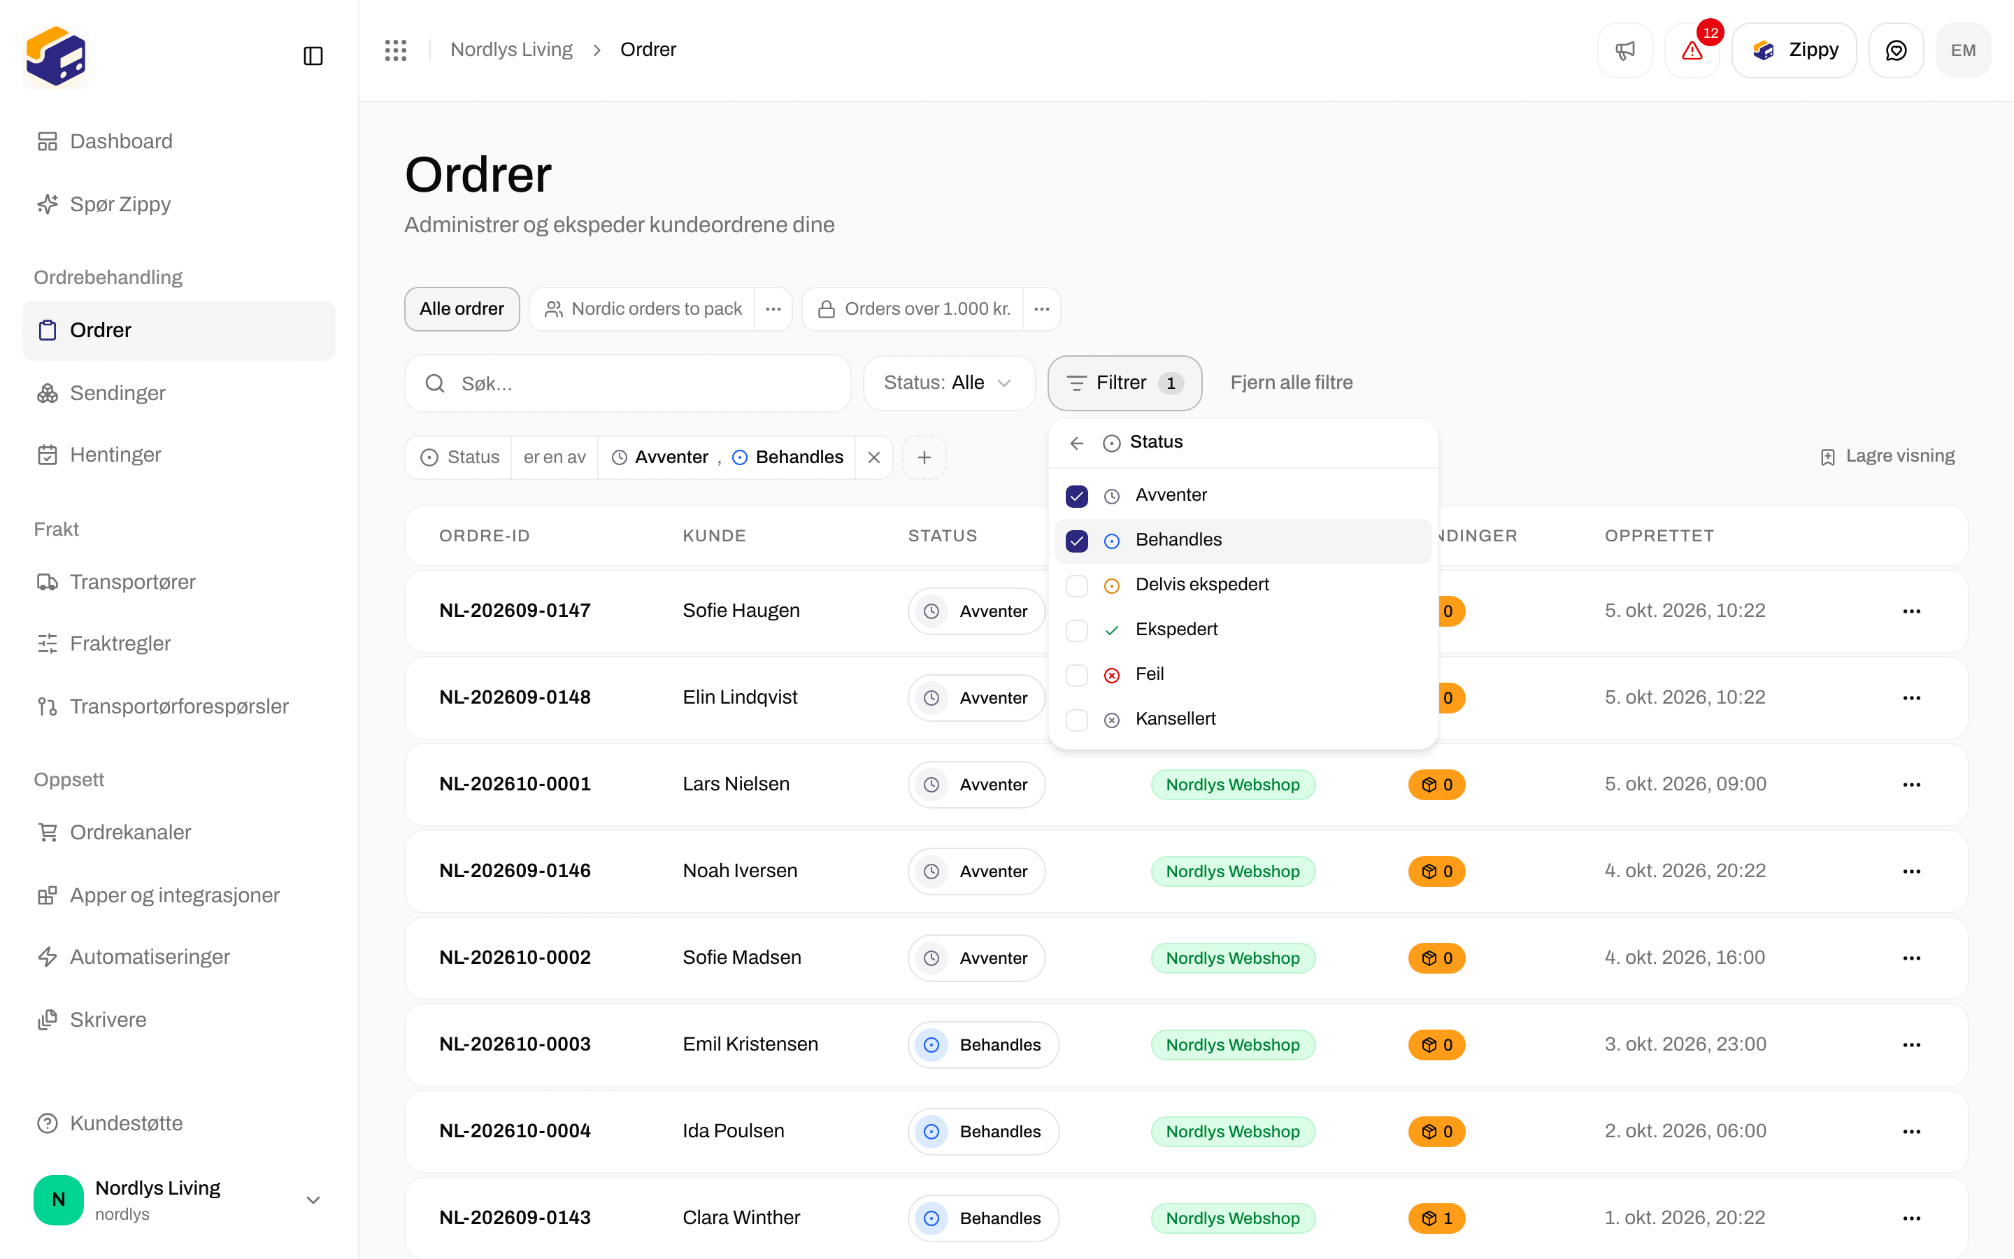Uncheck the Behandles status checkbox

(1077, 541)
